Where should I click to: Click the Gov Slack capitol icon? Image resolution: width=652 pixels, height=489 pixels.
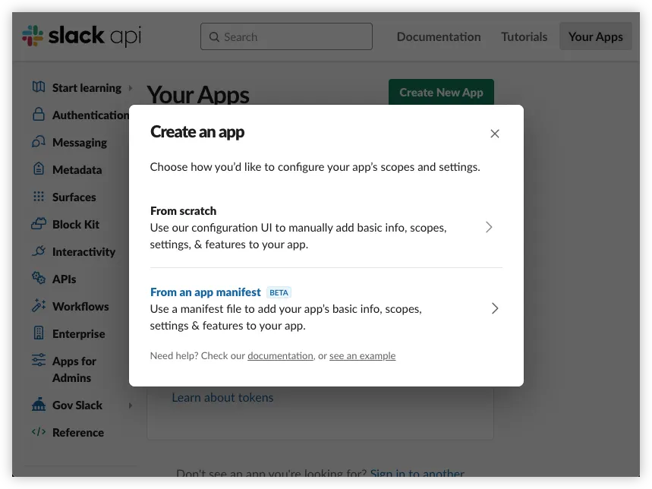39,404
